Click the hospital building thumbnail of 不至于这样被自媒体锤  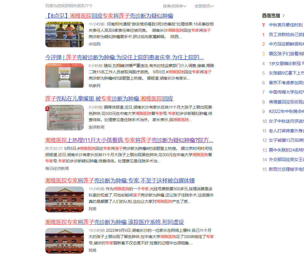[65, 199]
